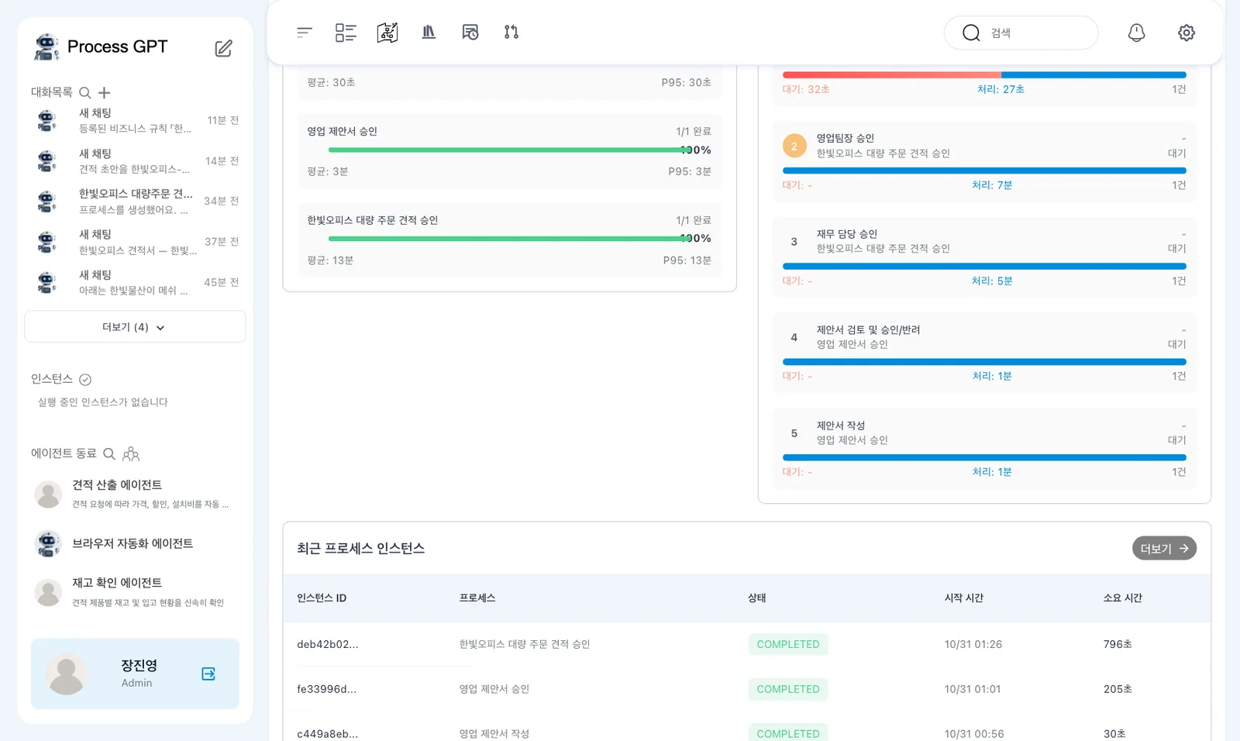This screenshot has height=741, width=1240.
Task: Open the settings gear icon
Action: [x=1187, y=33]
